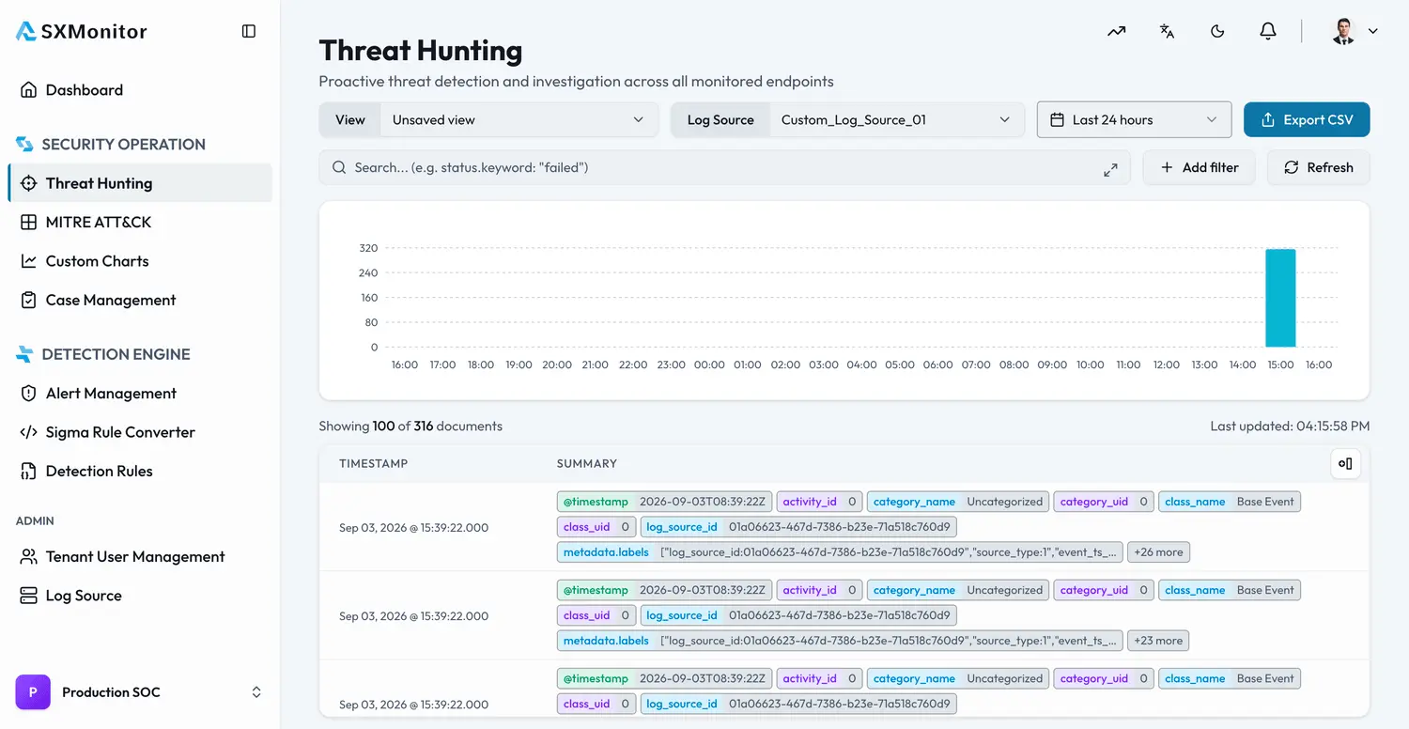This screenshot has height=729, width=1409.
Task: Open the Unsaved view dropdown
Action: point(519,120)
